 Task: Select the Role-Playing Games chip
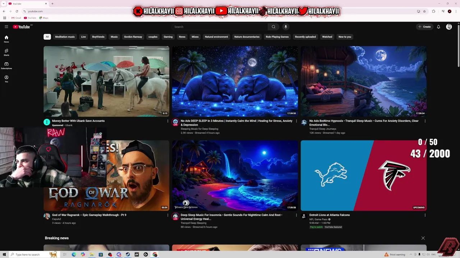point(277,37)
